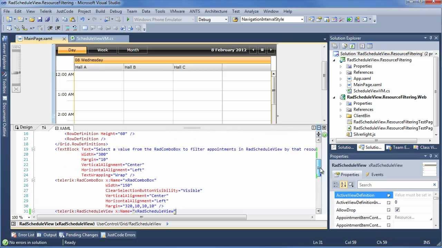Select Week view in schedule preview
Image resolution: width=442 pixels, height=248 pixels.
click(x=103, y=50)
